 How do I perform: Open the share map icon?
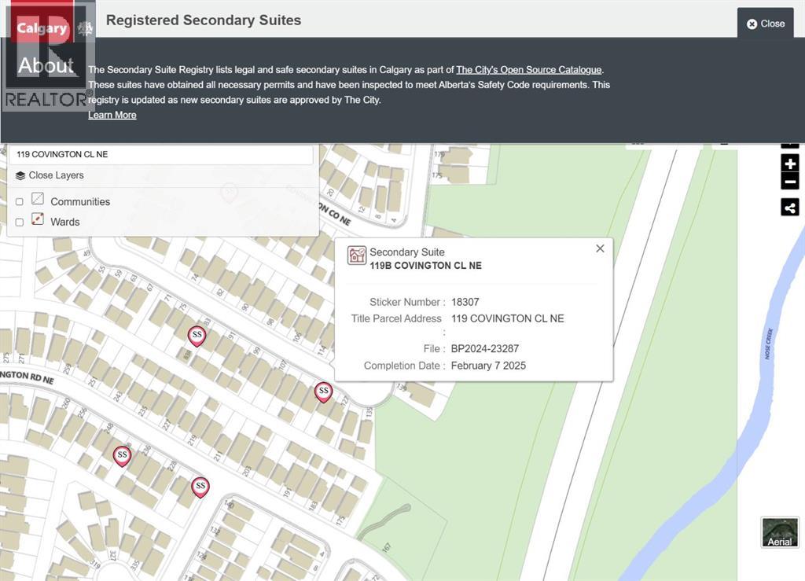click(790, 208)
